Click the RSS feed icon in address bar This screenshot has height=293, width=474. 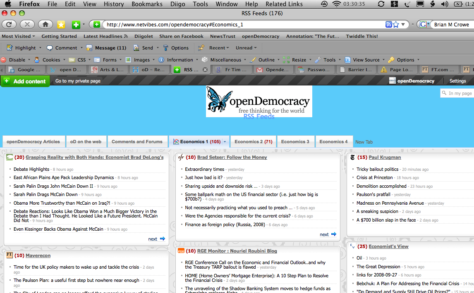[x=389, y=24]
